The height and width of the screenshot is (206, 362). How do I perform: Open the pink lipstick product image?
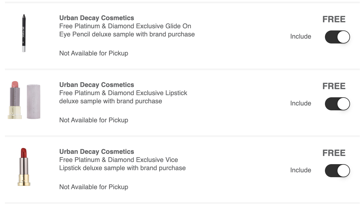point(24,100)
